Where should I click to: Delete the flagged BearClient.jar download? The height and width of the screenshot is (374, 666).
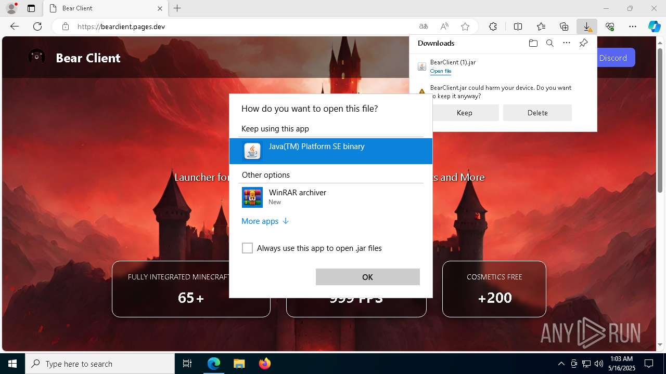(x=537, y=113)
